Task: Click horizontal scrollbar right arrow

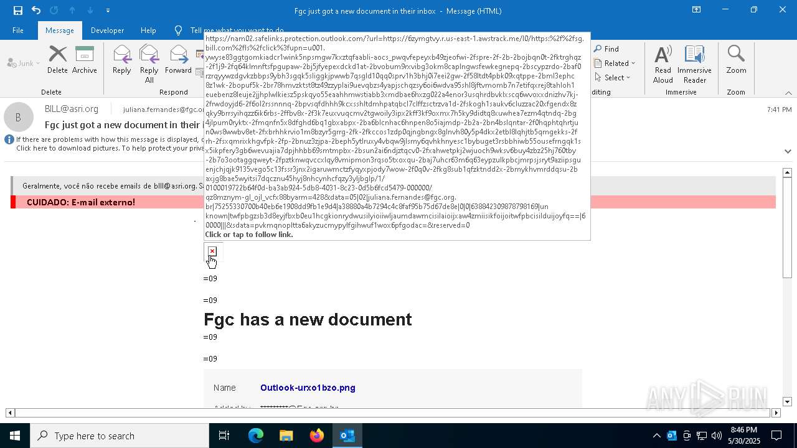Action: [776, 413]
